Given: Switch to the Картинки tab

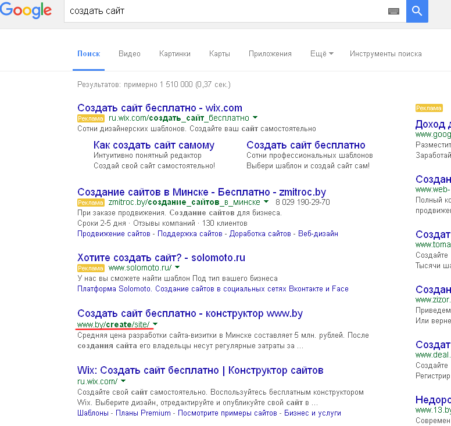Looking at the screenshot, I should click(x=175, y=54).
